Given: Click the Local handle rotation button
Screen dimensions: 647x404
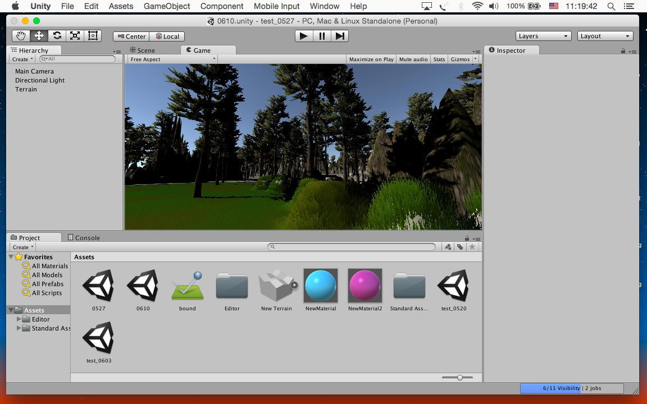Looking at the screenshot, I should (167, 36).
